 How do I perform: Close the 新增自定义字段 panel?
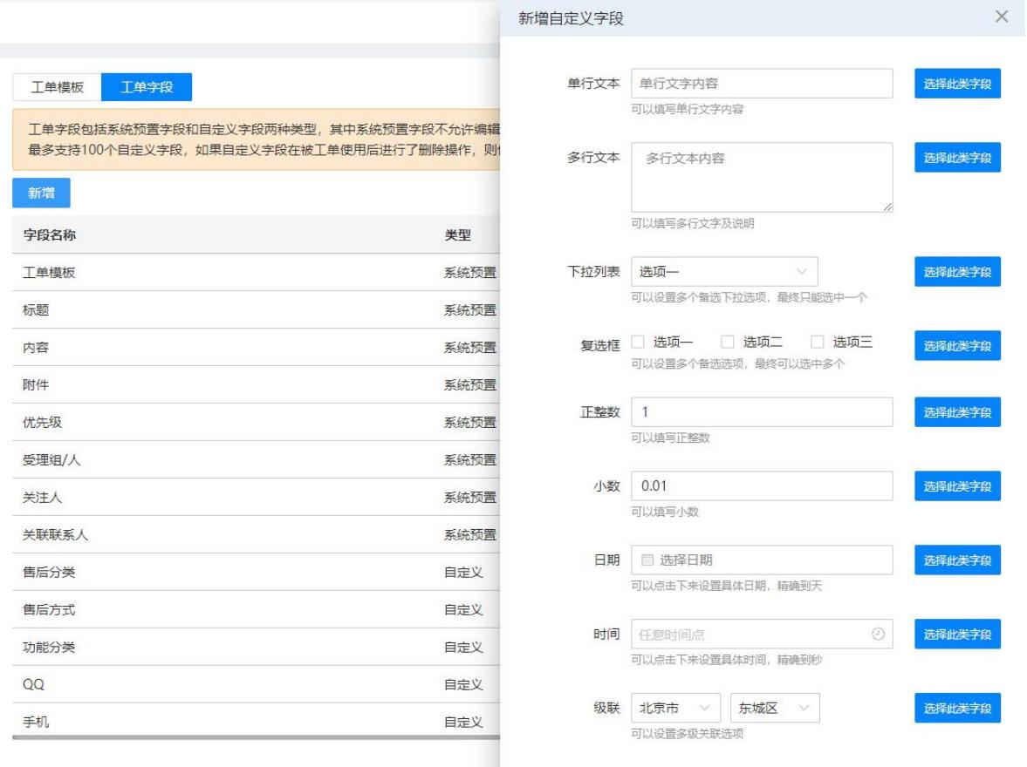point(1002,17)
